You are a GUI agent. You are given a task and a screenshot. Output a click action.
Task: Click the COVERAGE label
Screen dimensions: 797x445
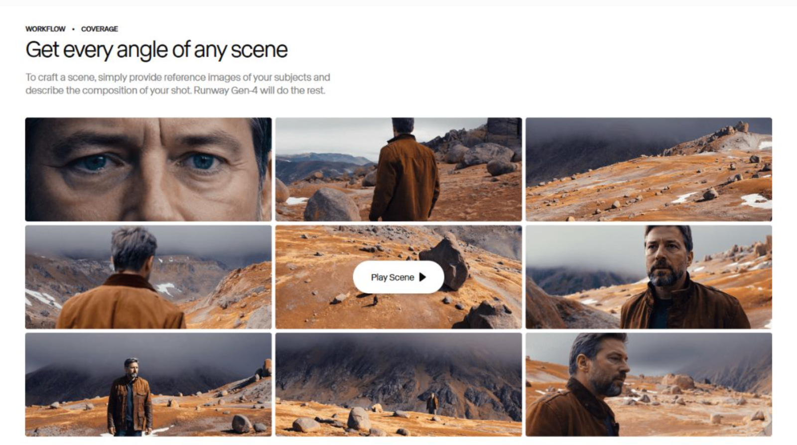pos(100,29)
